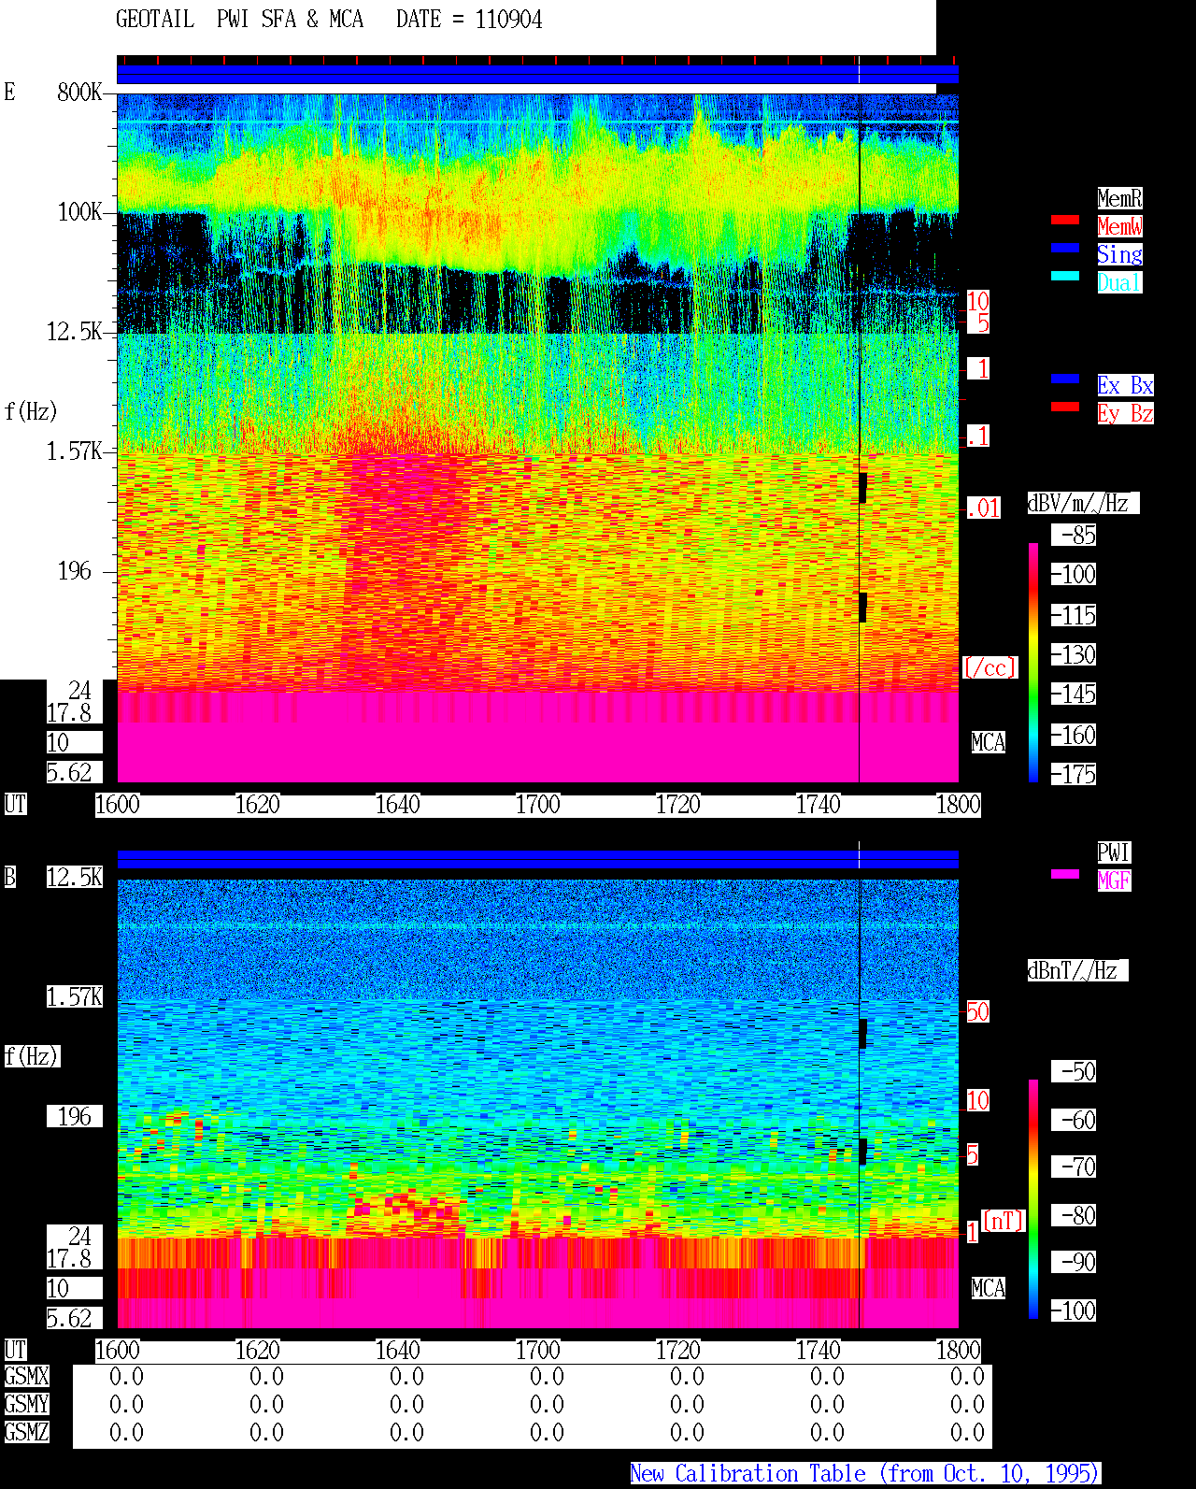1196x1489 pixels.
Task: Click the New Calibration Table link
Action: pyautogui.click(x=865, y=1474)
